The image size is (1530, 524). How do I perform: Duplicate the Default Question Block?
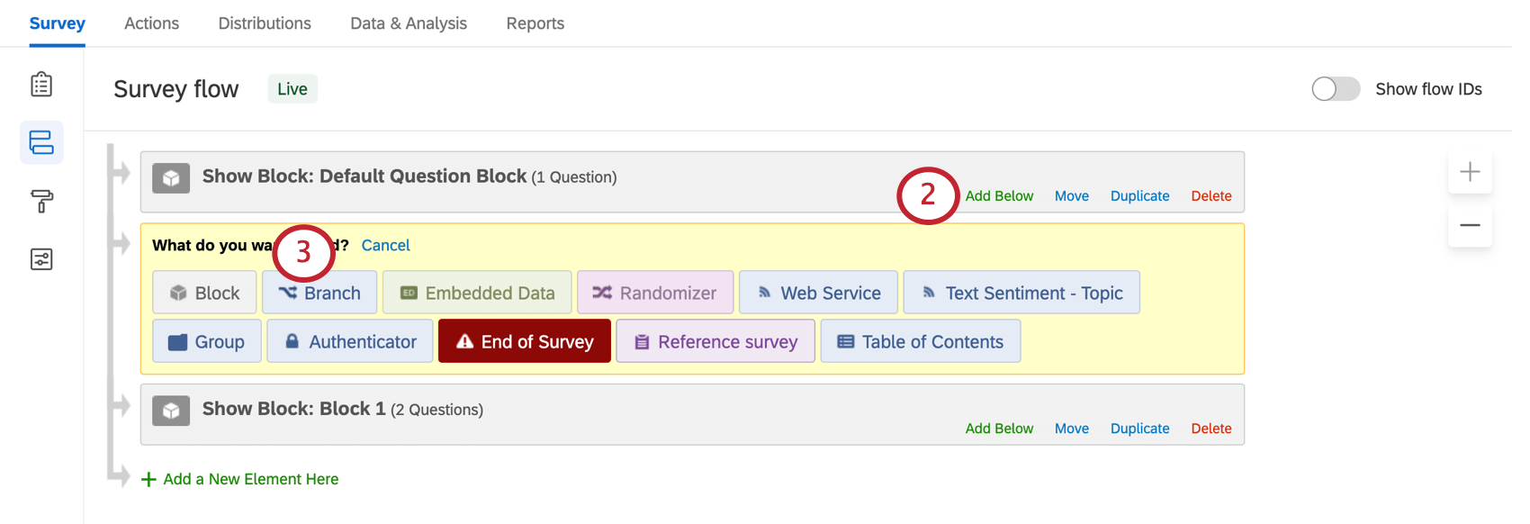[x=1139, y=196]
